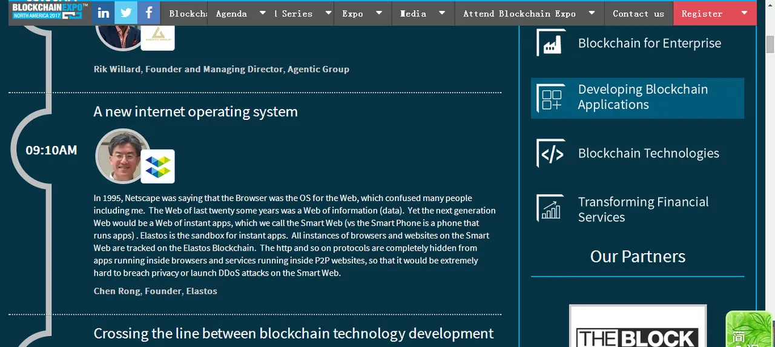775x347 pixels.
Task: Expand the Media dropdown arrow
Action: [x=442, y=13]
